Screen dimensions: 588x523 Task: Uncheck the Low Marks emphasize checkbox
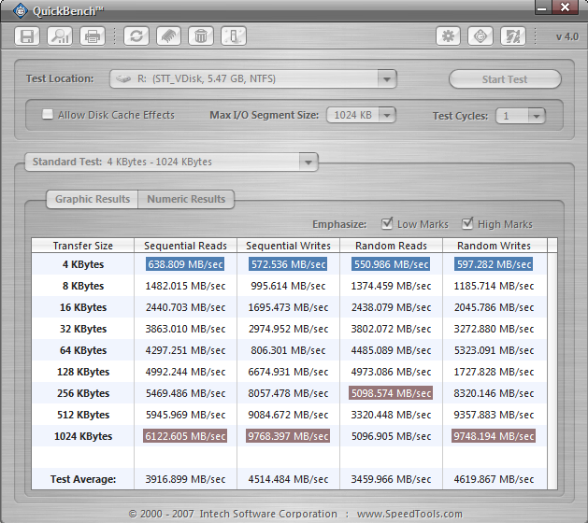387,224
